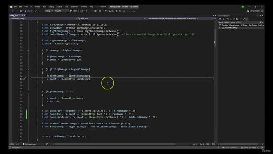Click the Solution Explorer pending changes filter icon
The width and height of the screenshot is (273, 154).
(x=224, y=19)
